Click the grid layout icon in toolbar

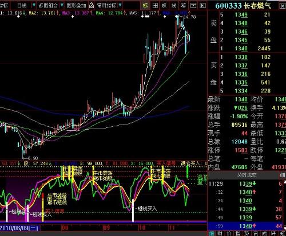tap(155, 5)
